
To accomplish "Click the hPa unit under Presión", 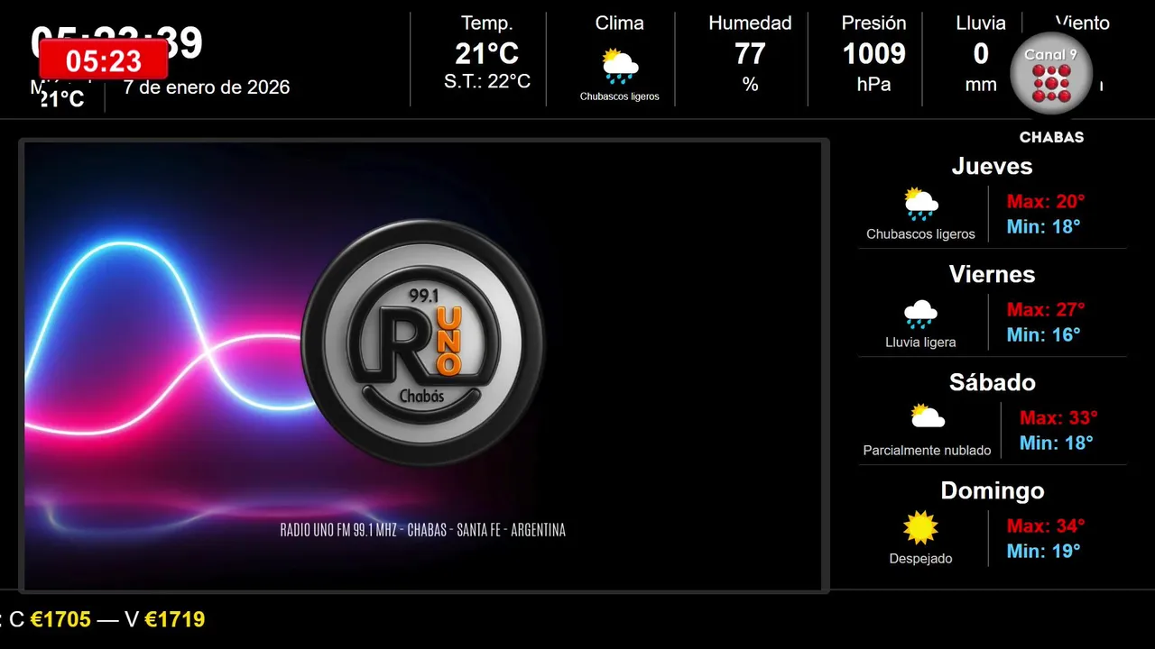I will point(873,84).
